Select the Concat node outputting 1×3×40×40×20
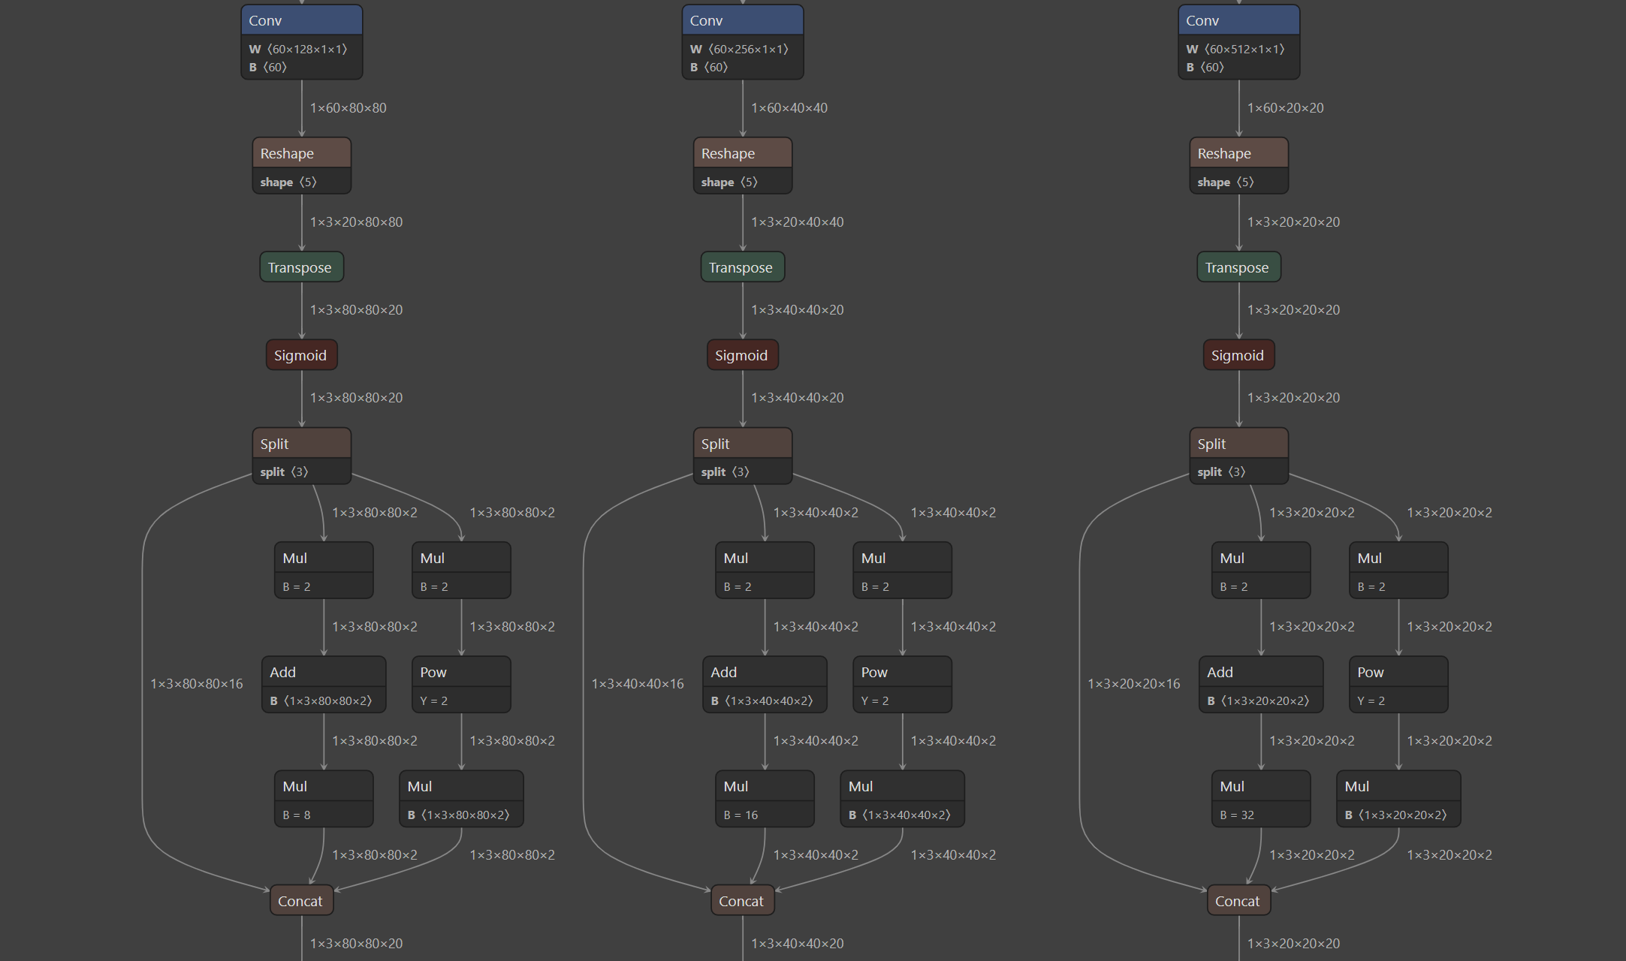 click(742, 901)
